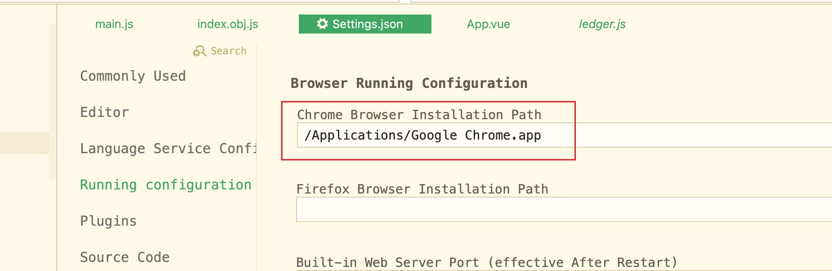Select the Running configuration category
Viewport: 832px width, 271px height.
pyautogui.click(x=166, y=184)
